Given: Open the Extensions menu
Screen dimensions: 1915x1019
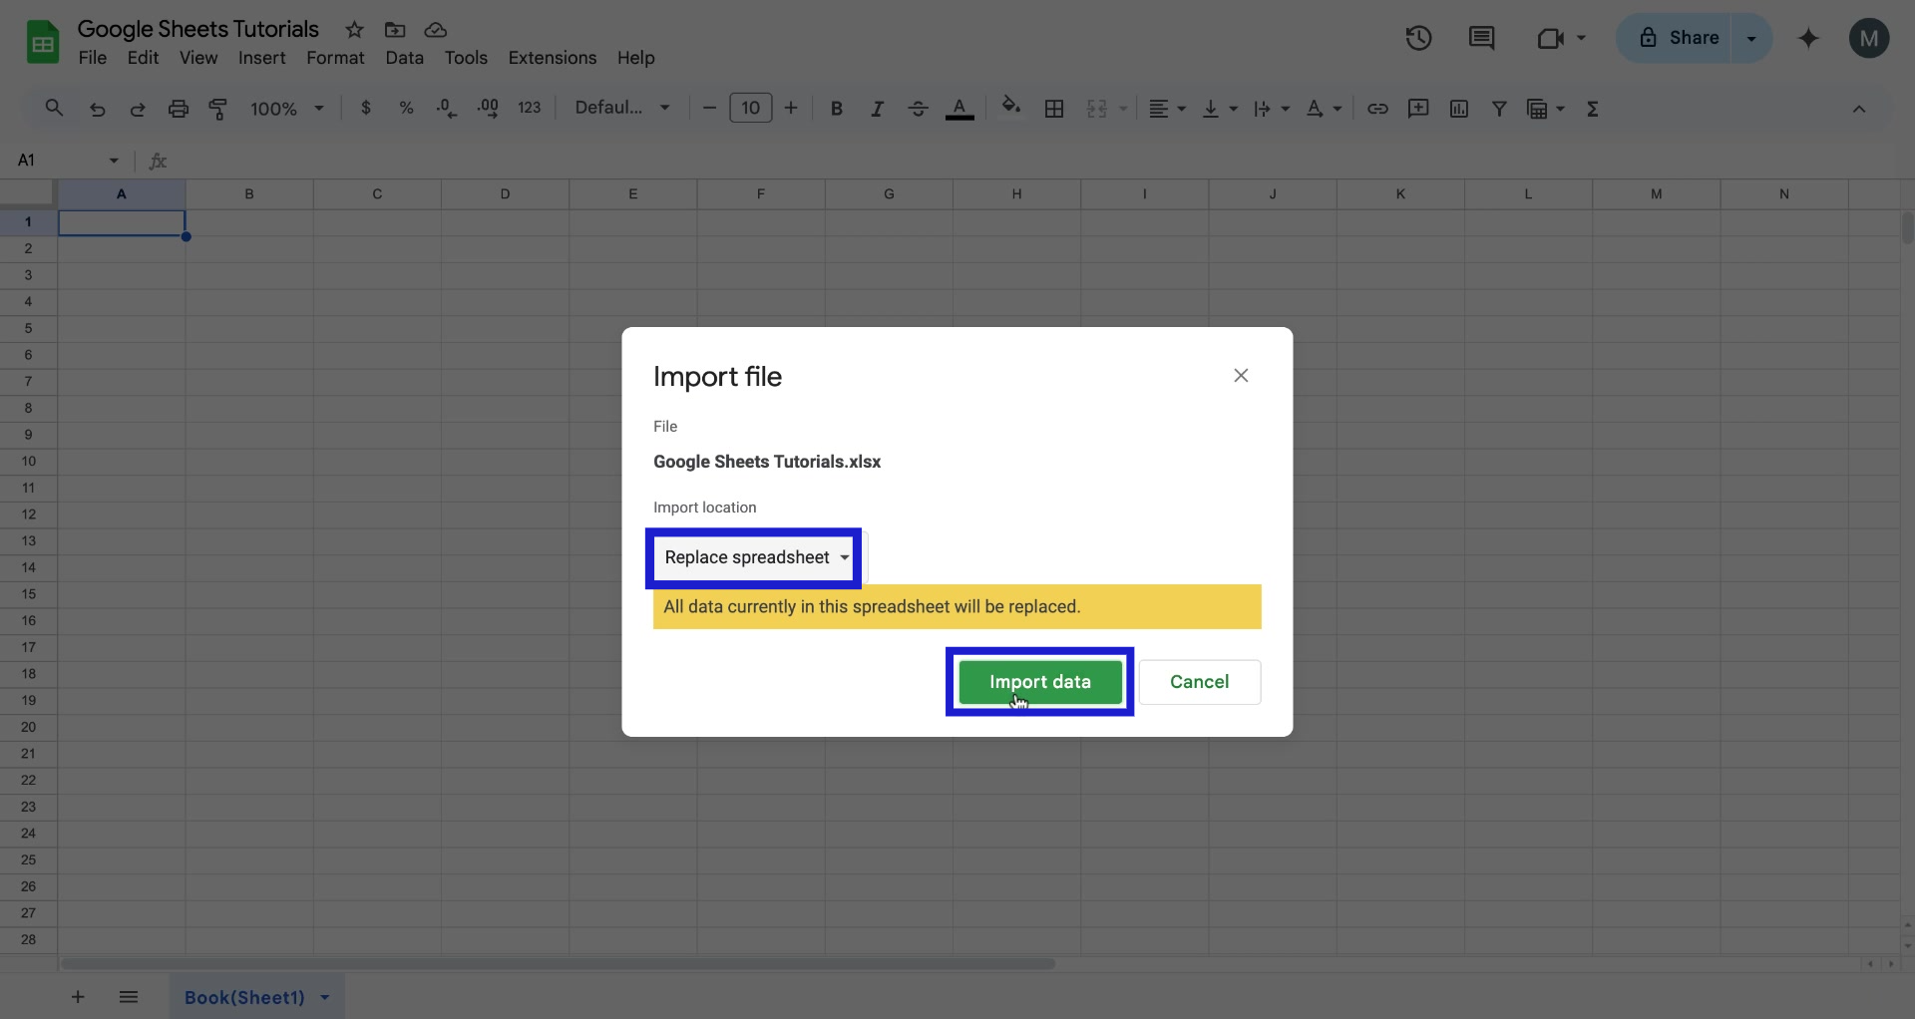Looking at the screenshot, I should coord(553,58).
